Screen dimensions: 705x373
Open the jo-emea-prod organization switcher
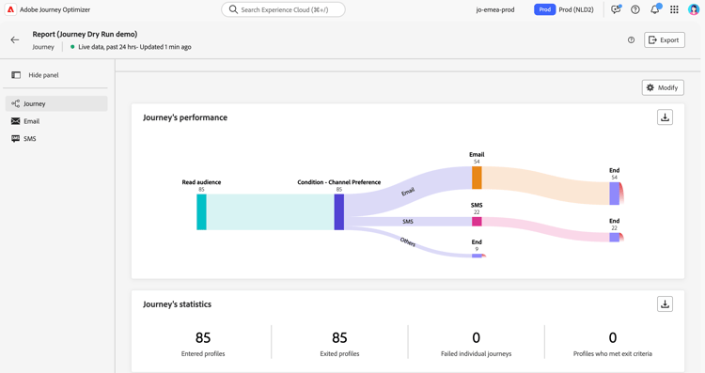pos(495,9)
